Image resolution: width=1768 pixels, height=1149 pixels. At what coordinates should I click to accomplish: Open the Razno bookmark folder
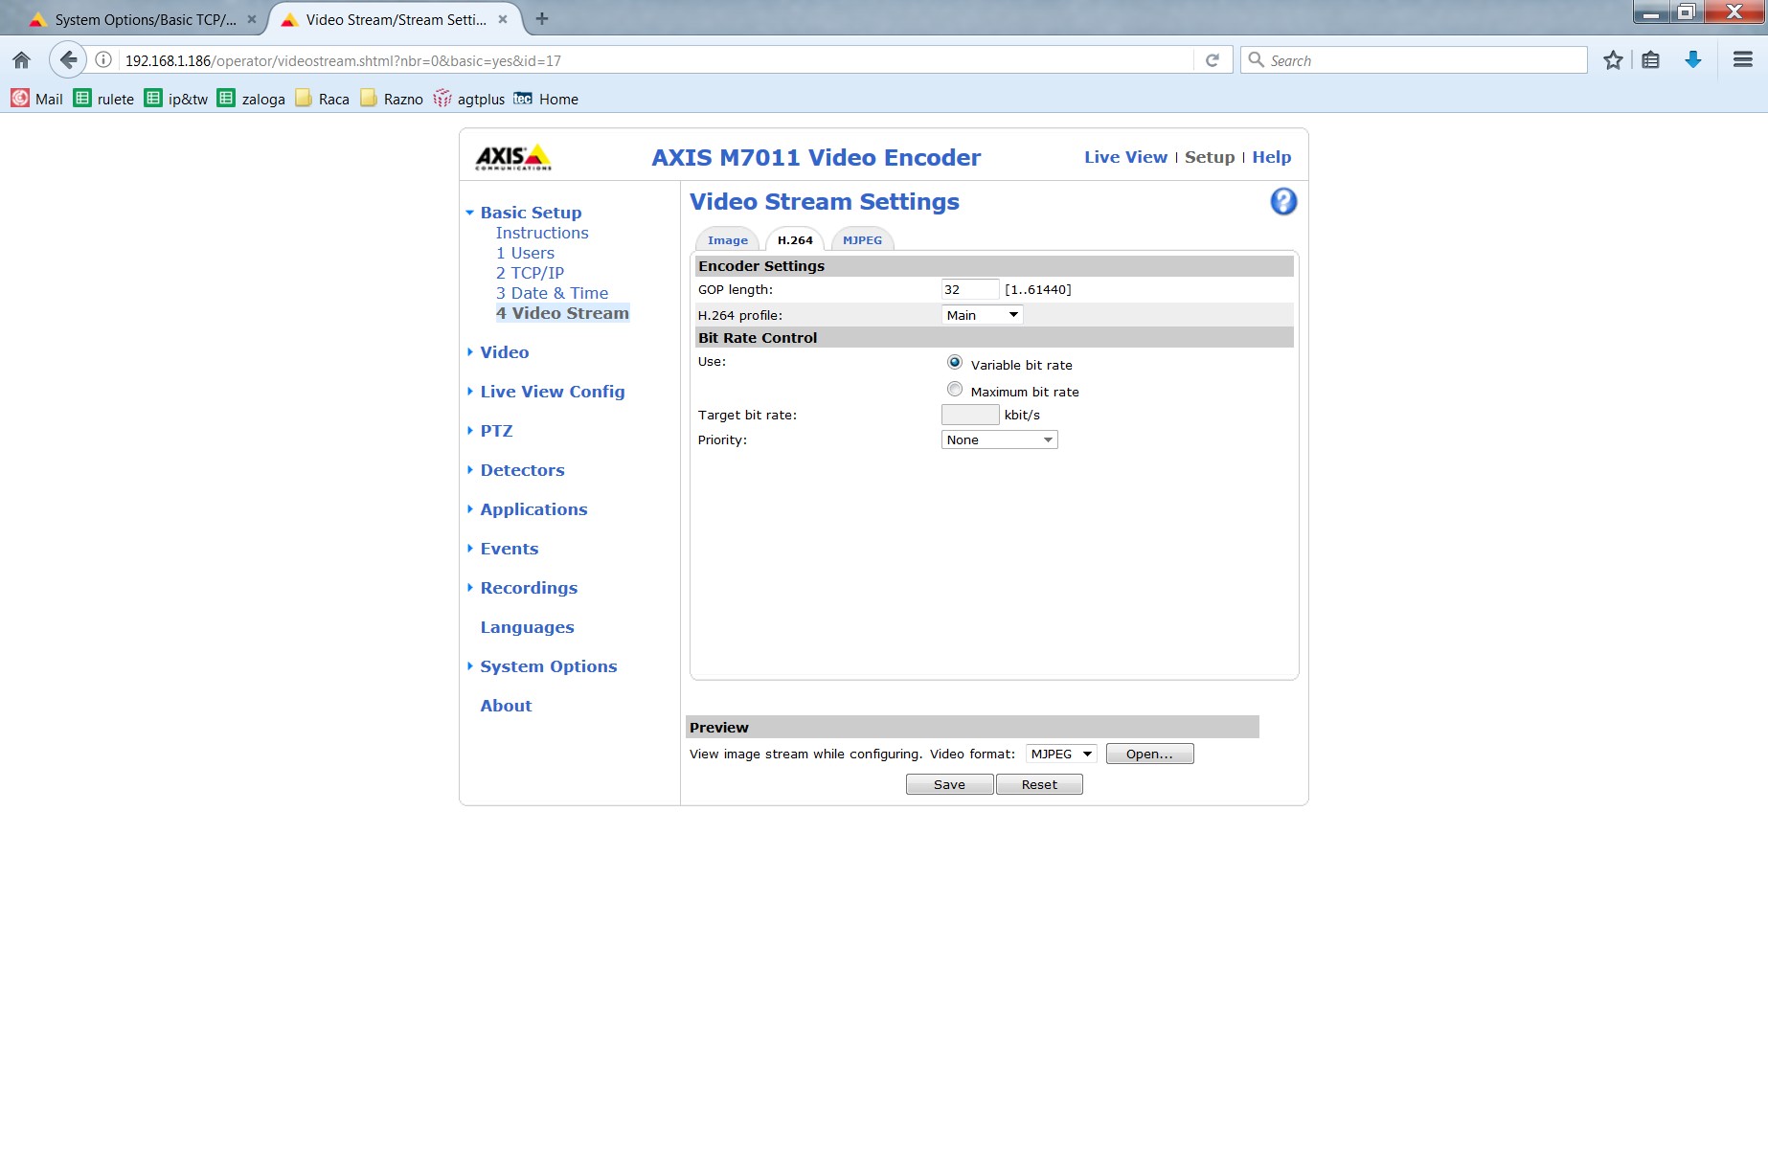pos(391,99)
